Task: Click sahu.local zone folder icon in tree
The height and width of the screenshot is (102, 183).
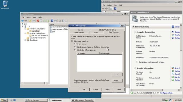Action: pos(31,31)
